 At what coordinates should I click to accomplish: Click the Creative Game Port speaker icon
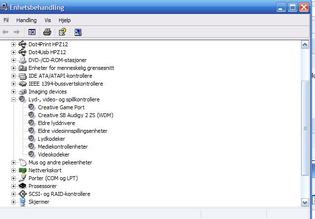(x=31, y=107)
